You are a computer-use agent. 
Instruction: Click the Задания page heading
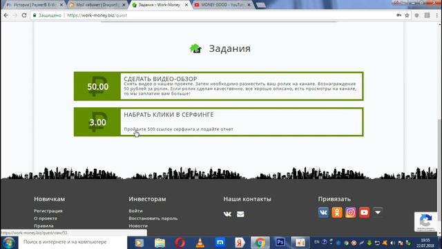230,48
